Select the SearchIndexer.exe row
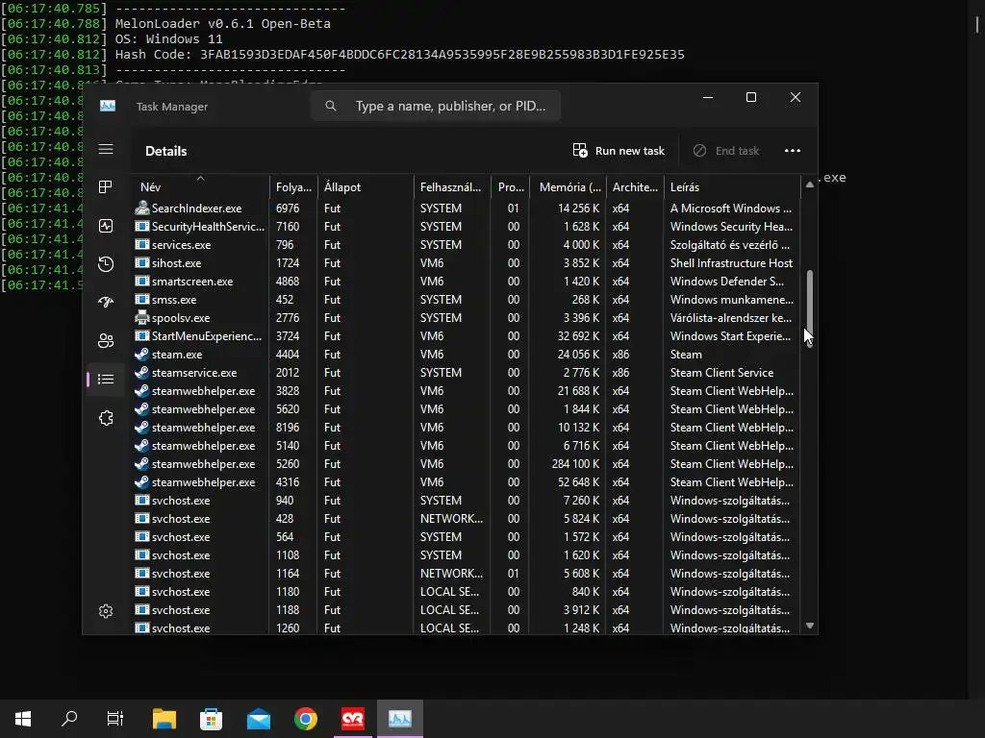The height and width of the screenshot is (738, 985). (467, 208)
